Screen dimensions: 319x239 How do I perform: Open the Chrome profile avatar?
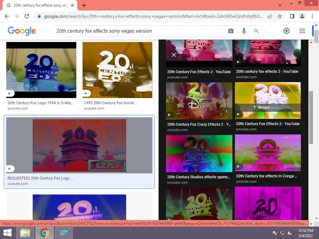coord(302,16)
